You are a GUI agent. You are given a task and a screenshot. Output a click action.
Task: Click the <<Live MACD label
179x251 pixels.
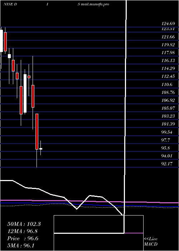pyautogui.click(x=151, y=241)
